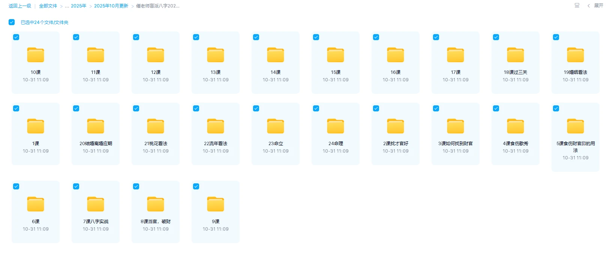Open the 21桃花看法 folder icon

[156, 126]
